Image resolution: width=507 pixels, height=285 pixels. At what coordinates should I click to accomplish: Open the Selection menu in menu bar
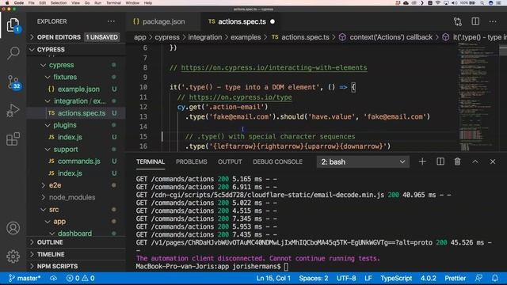click(59, 2)
